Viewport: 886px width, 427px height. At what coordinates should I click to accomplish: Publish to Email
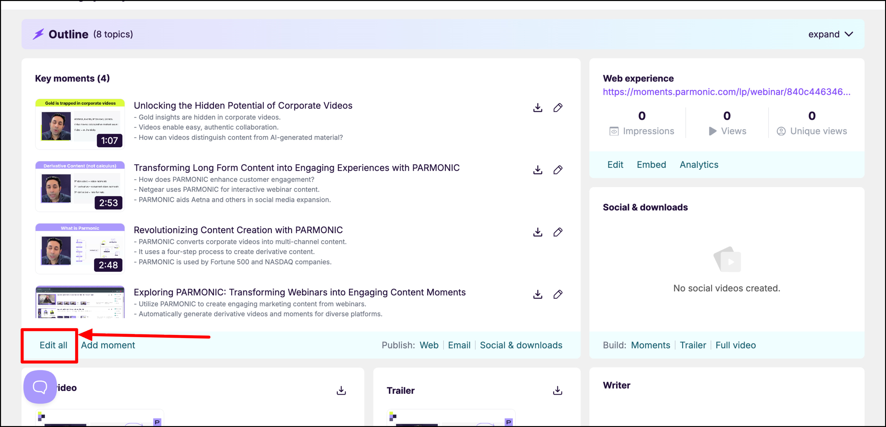click(x=459, y=345)
